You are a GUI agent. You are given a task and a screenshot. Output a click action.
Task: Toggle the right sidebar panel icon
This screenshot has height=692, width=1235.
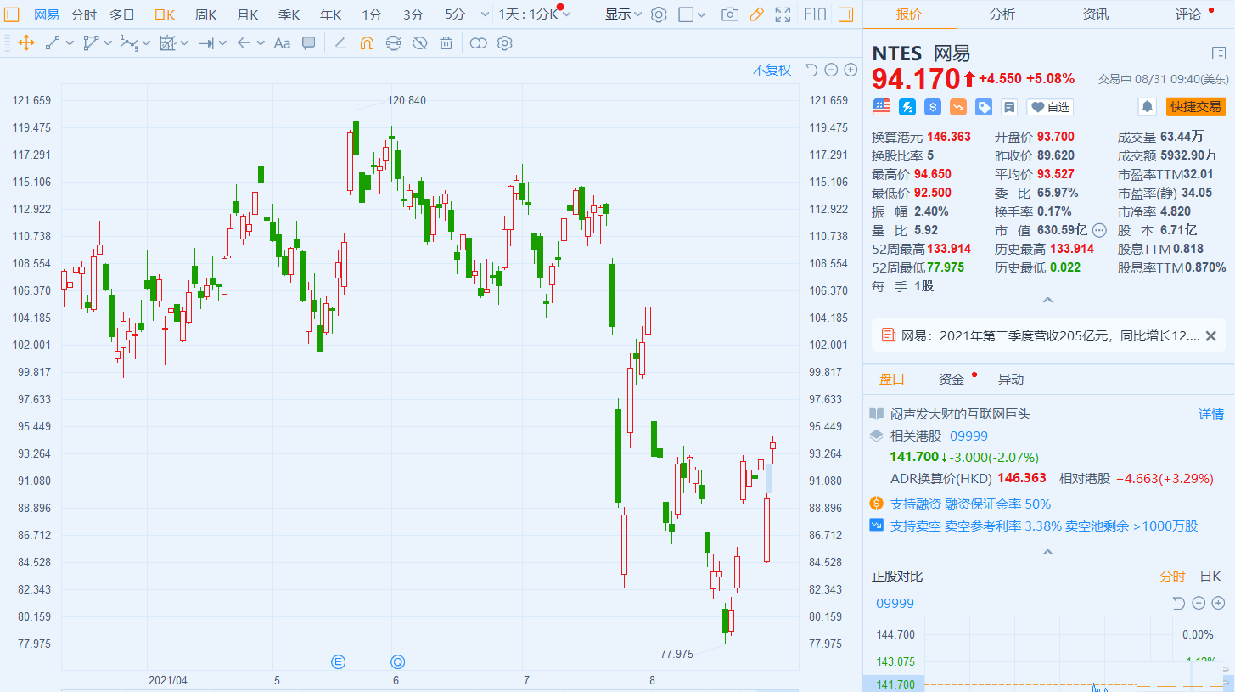[x=845, y=14]
